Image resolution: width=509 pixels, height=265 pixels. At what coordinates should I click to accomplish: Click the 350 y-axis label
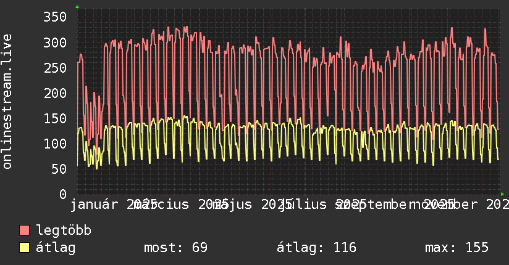click(55, 17)
